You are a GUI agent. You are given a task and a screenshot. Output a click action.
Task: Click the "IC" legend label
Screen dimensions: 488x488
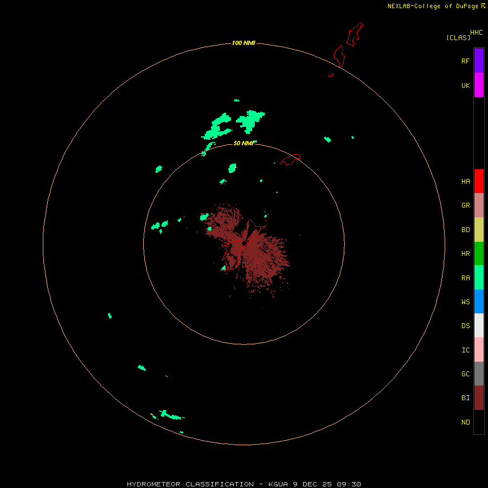pos(465,350)
